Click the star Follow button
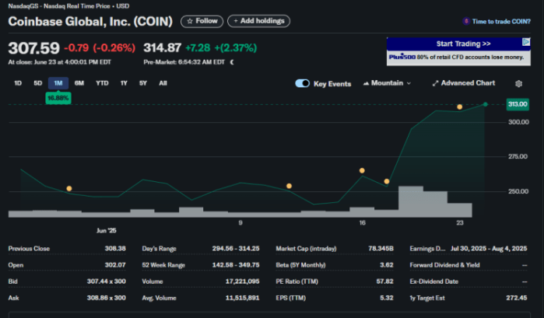 pos(202,21)
